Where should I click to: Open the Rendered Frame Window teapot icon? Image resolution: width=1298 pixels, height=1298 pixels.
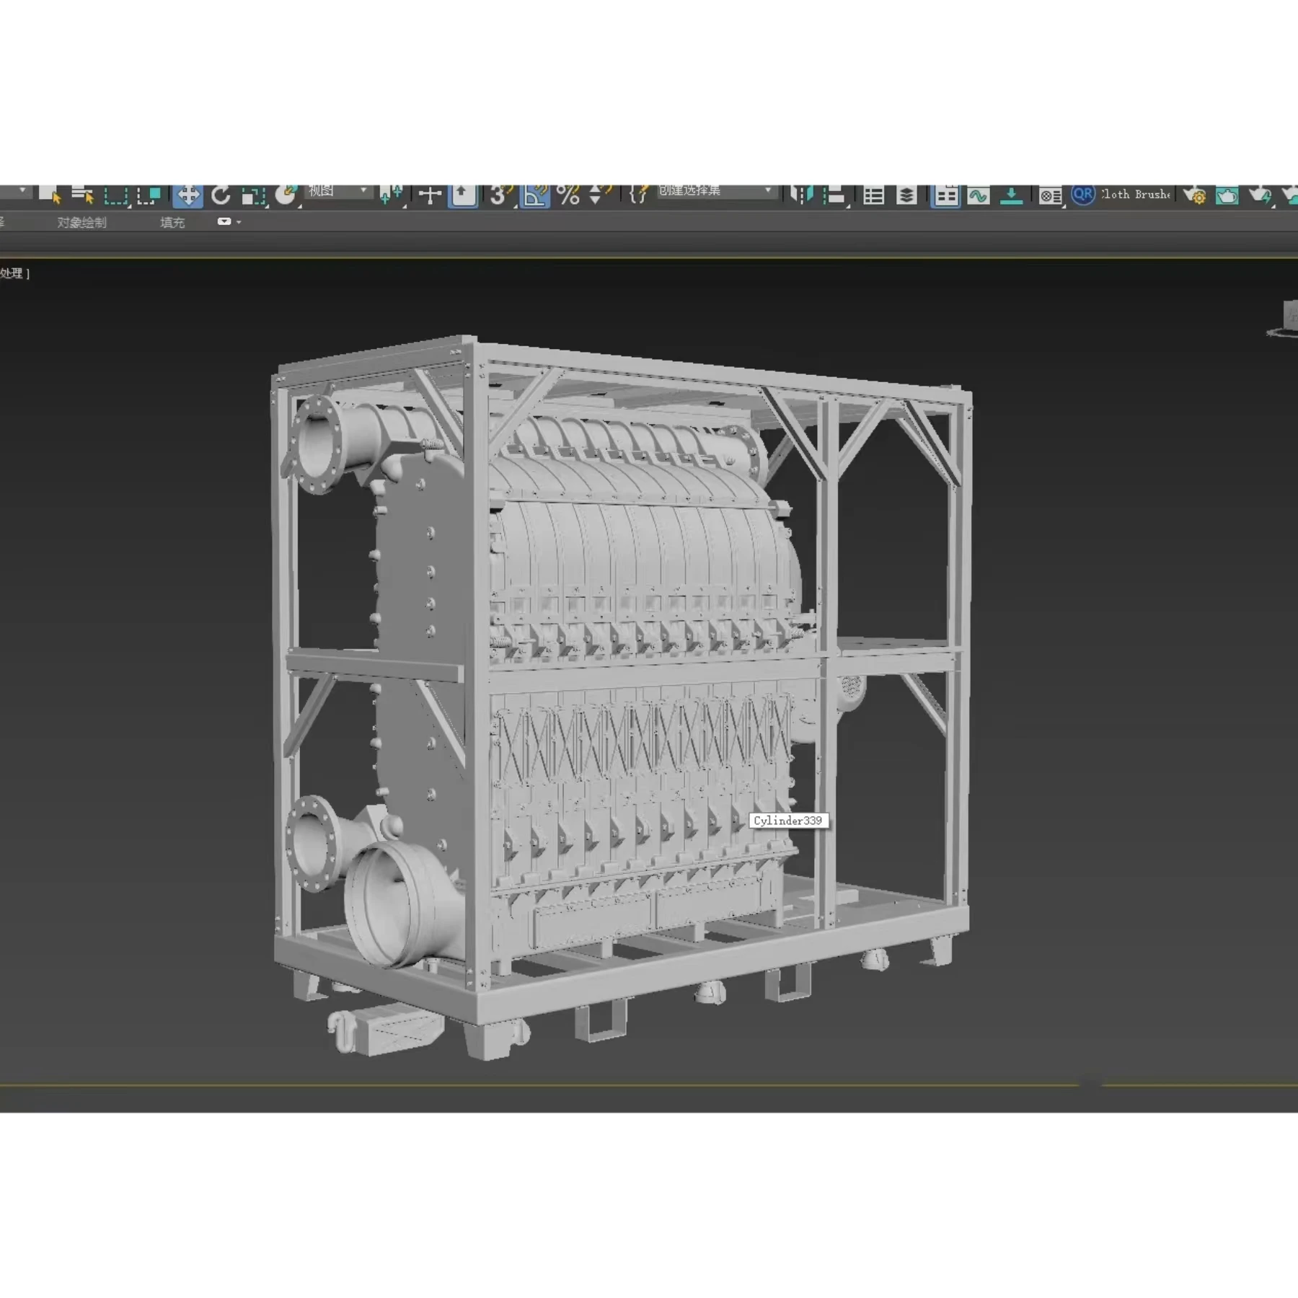(1227, 195)
